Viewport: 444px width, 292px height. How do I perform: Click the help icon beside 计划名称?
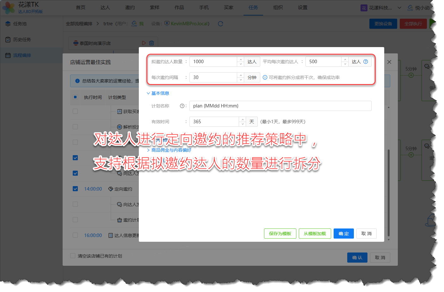point(182,106)
